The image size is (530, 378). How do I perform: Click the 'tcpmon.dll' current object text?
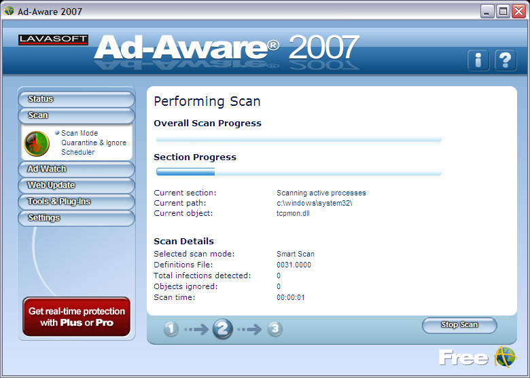pyautogui.click(x=293, y=213)
